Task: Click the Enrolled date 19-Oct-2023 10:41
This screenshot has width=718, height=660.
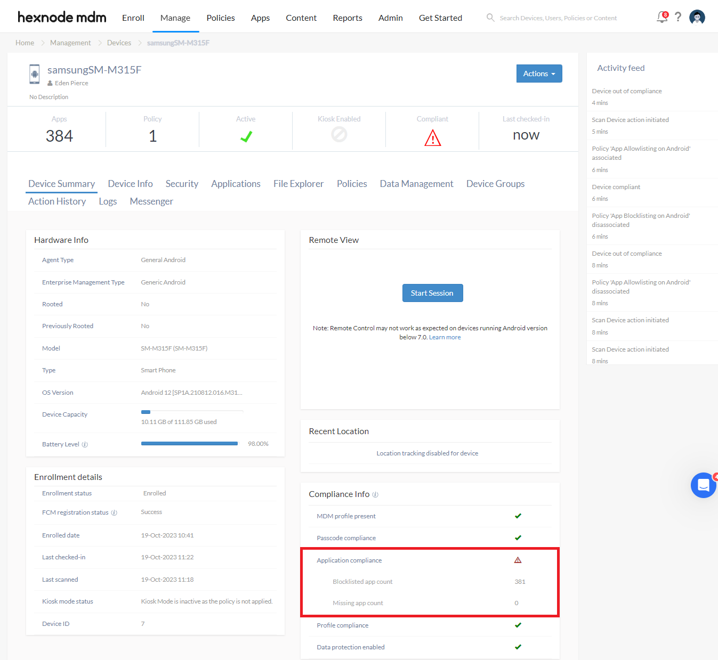Action: (x=167, y=535)
